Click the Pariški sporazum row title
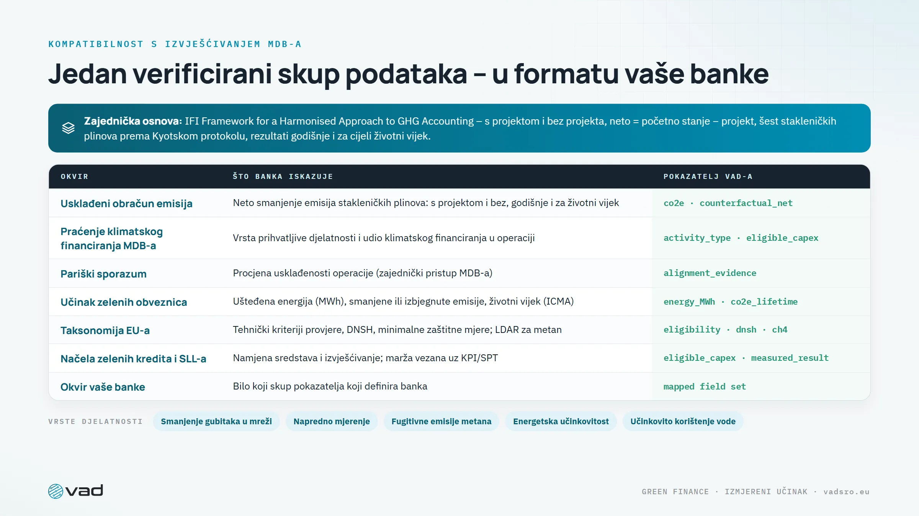 coord(103,274)
